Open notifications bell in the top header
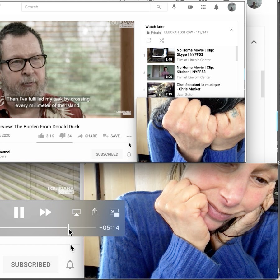Image resolution: width=280 pixels, height=280 pixels. click(216, 7)
